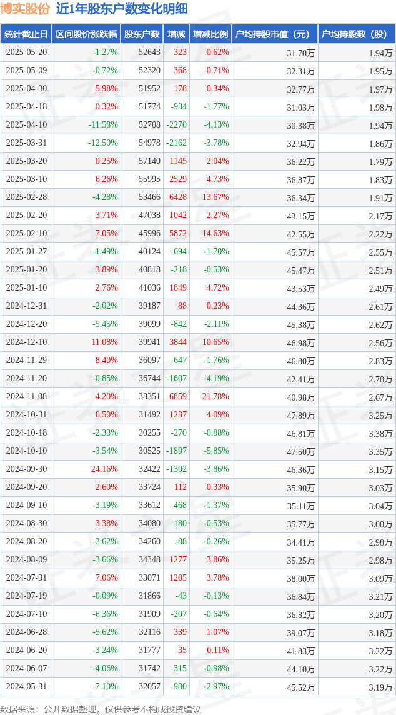Select the 2024-11-08 row date
Image resolution: width=396 pixels, height=715 pixels.
pos(26,397)
